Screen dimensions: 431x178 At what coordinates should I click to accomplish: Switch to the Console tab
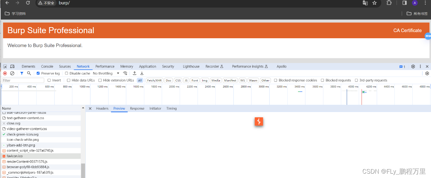[47, 67]
